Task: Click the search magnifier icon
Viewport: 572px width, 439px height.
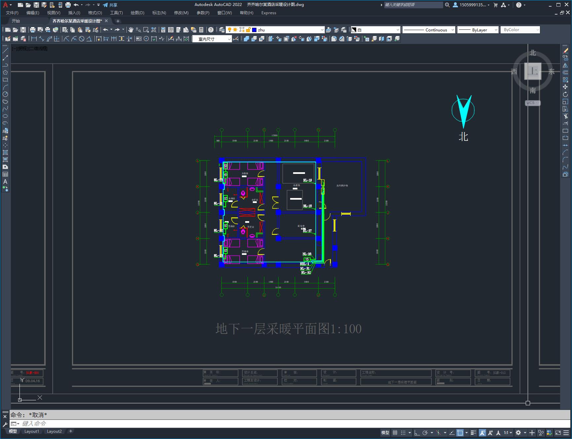Action: [x=447, y=5]
